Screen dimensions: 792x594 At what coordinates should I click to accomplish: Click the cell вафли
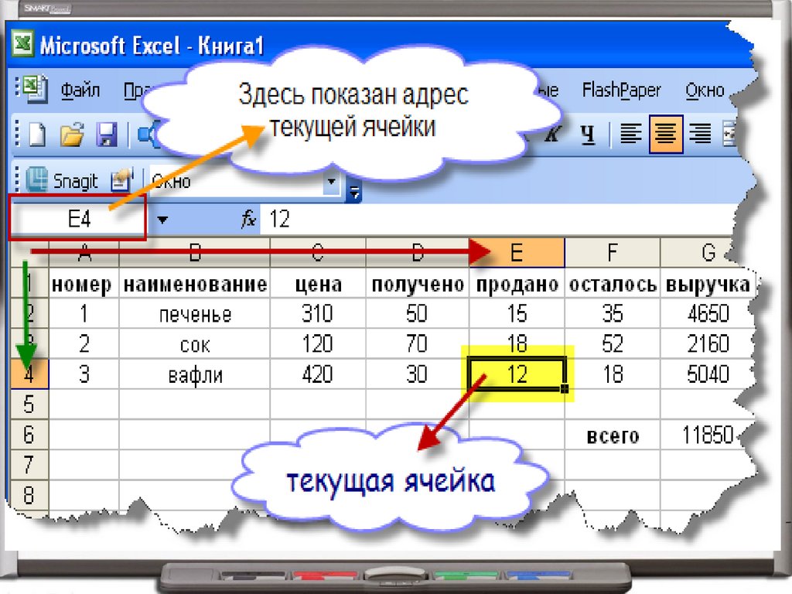pos(195,375)
